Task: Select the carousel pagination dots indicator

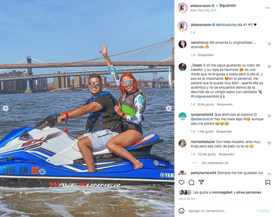Action: point(87,213)
